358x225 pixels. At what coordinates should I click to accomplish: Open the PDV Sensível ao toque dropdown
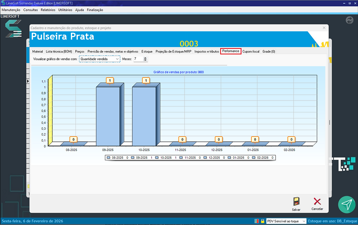coord(304,221)
